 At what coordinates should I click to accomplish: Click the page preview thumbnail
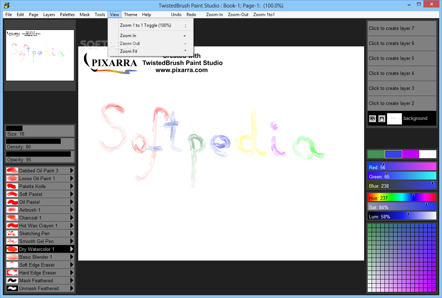click(x=40, y=55)
